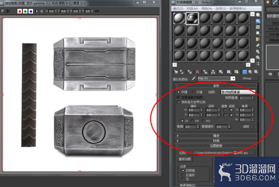
Task: Toggle the highlighted Backlight icon
Action: (258, 21)
